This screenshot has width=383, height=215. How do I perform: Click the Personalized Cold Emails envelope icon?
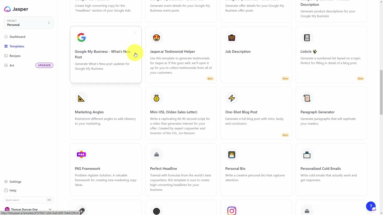pyautogui.click(x=307, y=155)
